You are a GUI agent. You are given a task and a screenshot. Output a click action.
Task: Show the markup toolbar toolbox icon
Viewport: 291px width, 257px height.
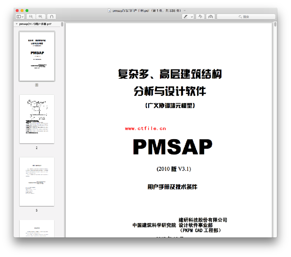coord(210,16)
